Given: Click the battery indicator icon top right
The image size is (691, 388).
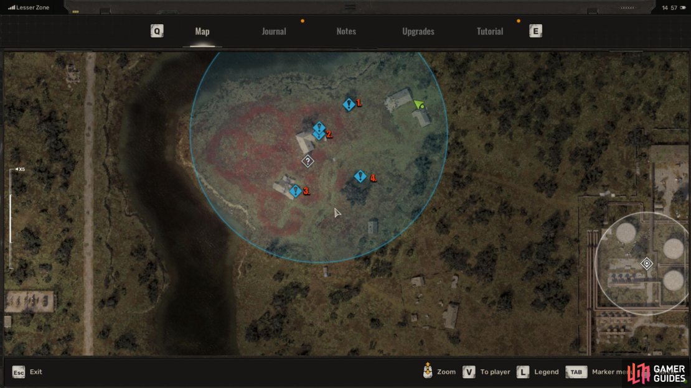Looking at the screenshot, I should point(683,7).
